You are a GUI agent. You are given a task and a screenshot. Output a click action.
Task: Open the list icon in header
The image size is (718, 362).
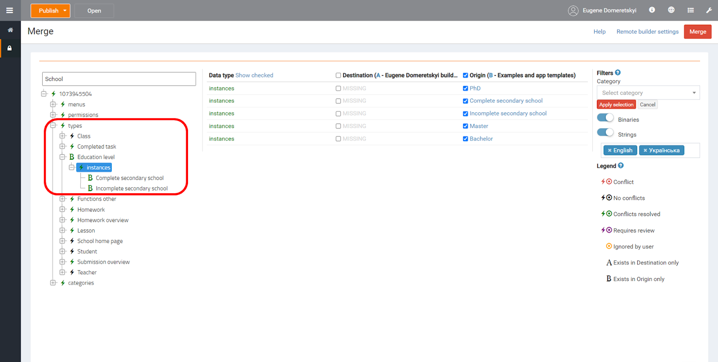click(x=691, y=10)
